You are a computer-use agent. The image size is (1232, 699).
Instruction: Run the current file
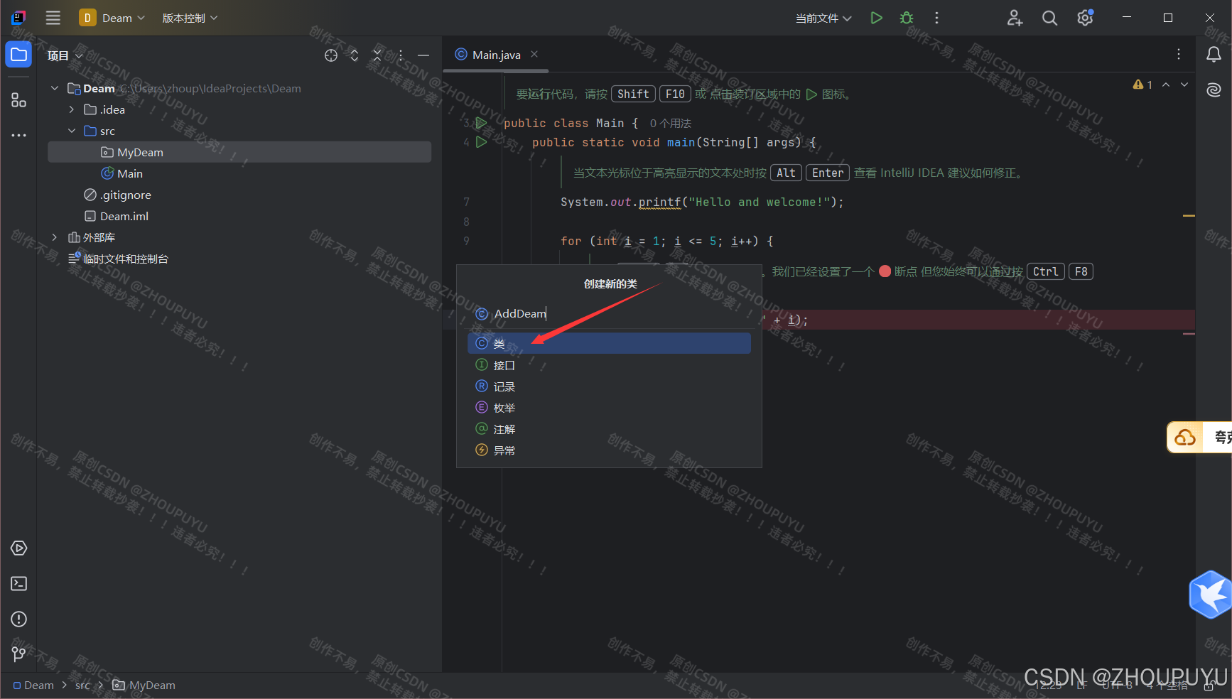pos(876,18)
